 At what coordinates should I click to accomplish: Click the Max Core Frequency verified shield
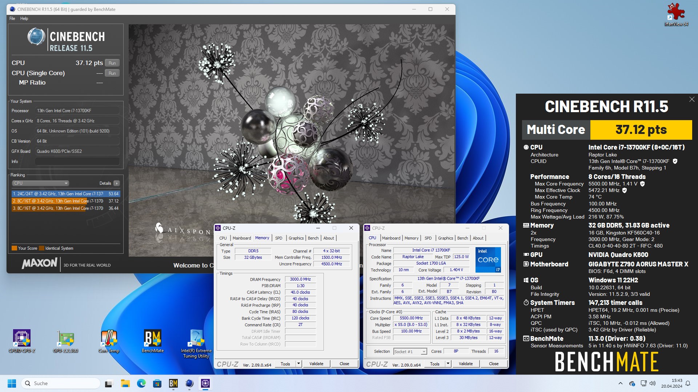642,184
